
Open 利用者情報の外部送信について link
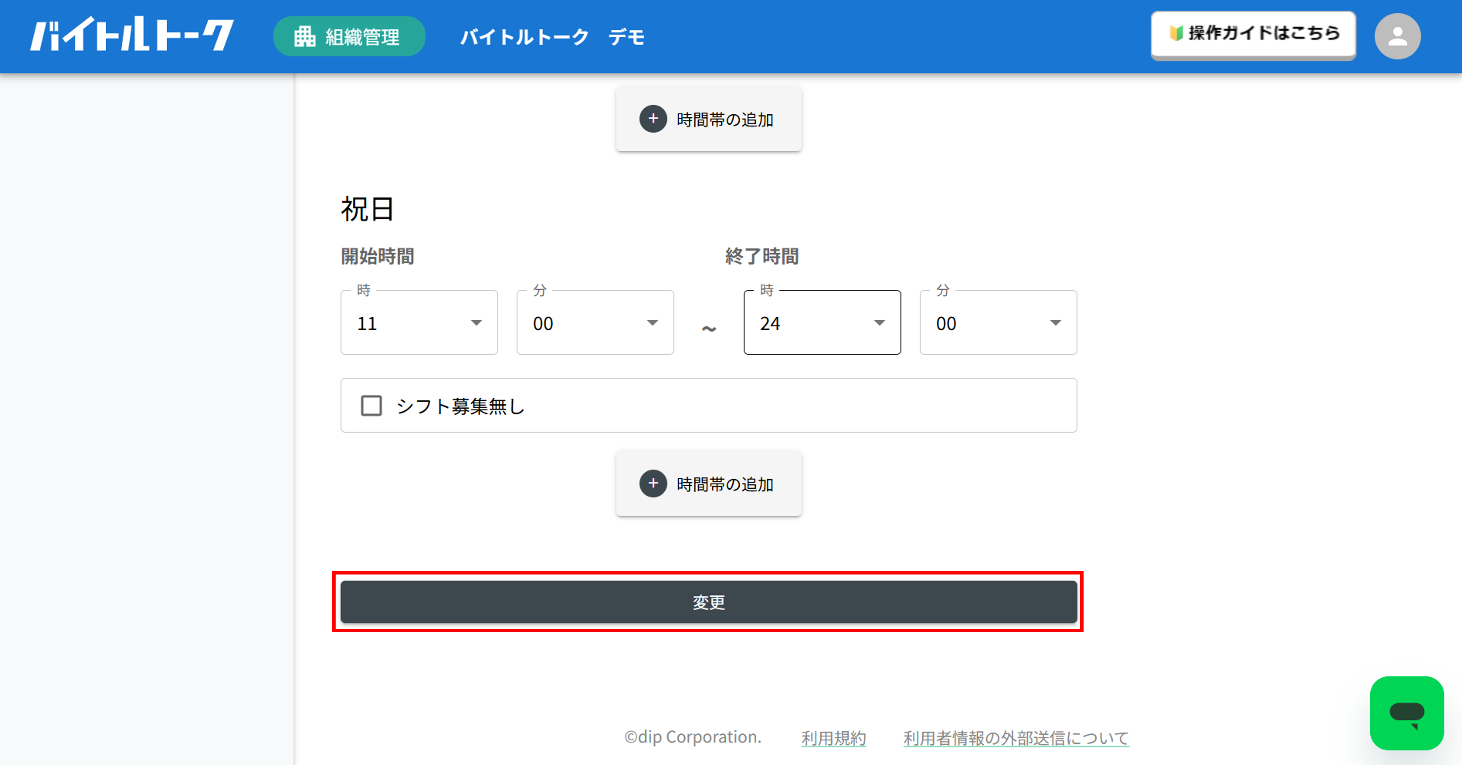[1016, 738]
